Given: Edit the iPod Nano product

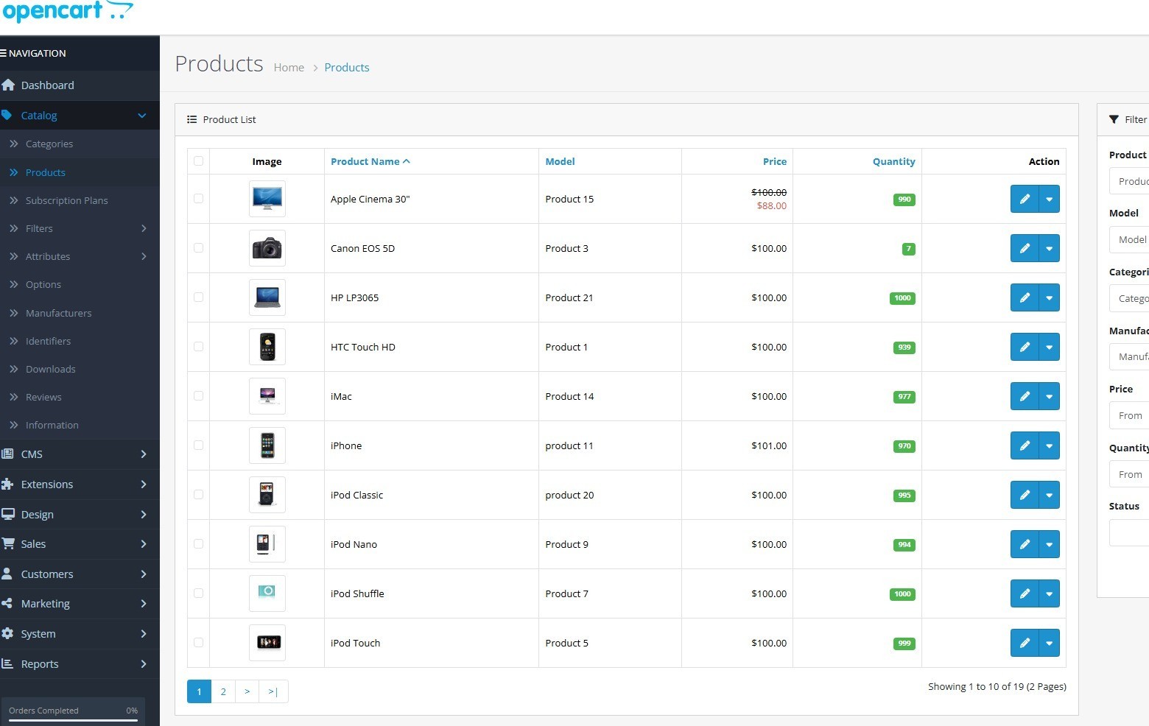Looking at the screenshot, I should [x=1024, y=544].
